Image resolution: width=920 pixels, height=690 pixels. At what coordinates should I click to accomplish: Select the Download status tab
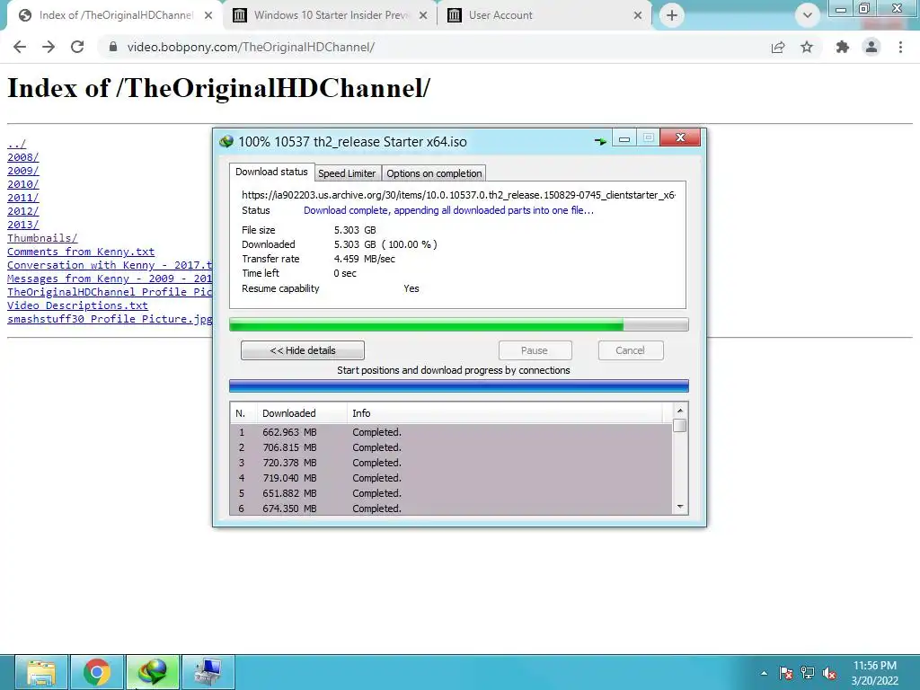271,172
